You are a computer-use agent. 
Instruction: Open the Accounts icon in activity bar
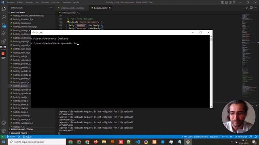(4, 123)
